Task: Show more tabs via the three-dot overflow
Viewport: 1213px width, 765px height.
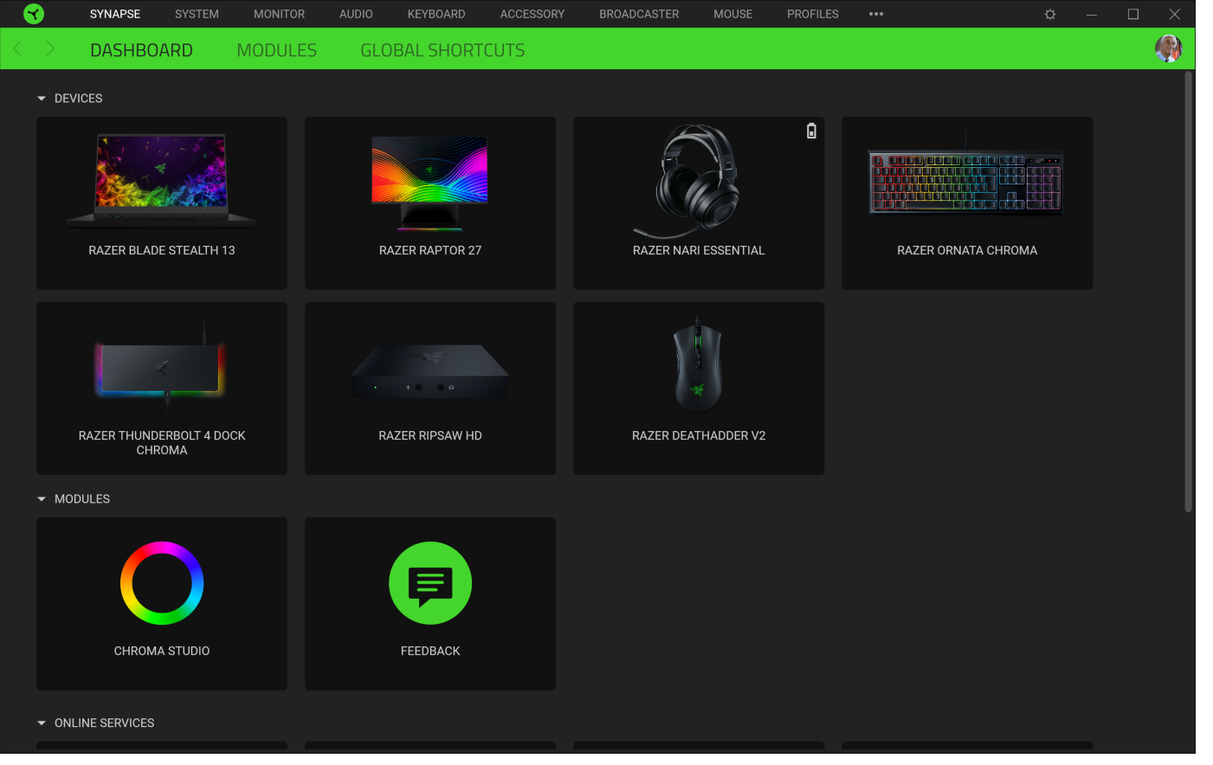Action: click(x=876, y=15)
